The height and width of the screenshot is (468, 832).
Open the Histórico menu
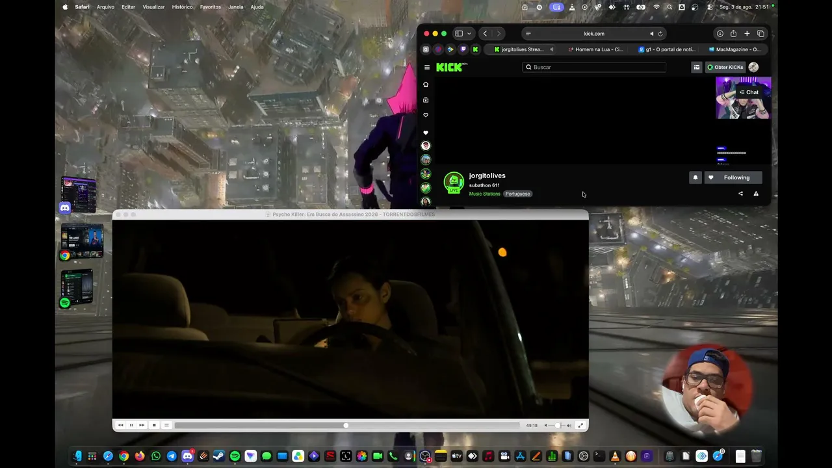(182, 7)
